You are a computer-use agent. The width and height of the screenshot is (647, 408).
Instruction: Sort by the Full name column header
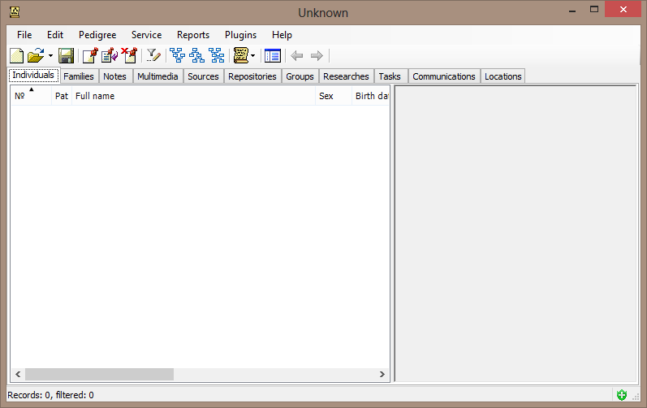tap(193, 96)
